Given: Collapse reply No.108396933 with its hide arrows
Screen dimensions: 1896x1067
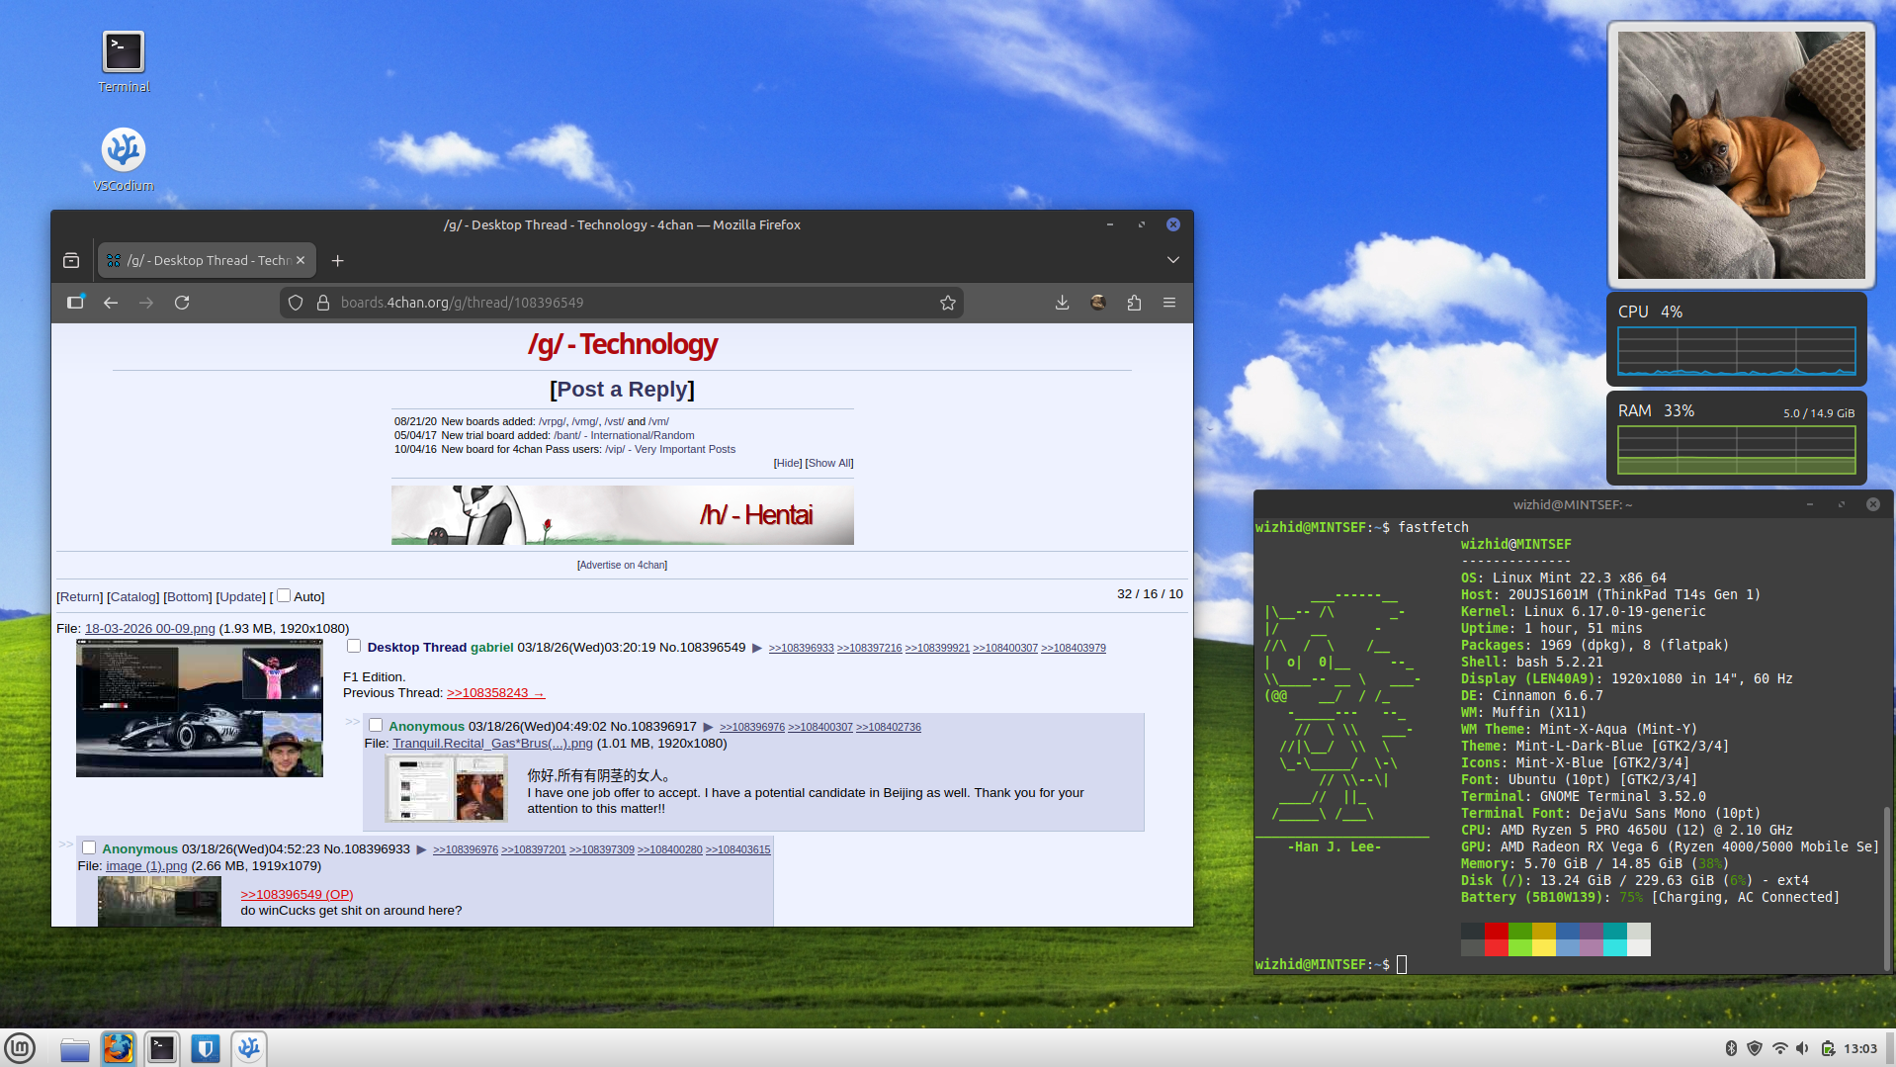Looking at the screenshot, I should tap(66, 845).
